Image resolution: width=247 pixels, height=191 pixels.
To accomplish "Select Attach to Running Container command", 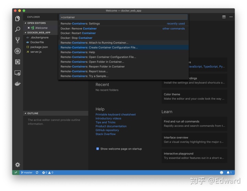I will point(123,42).
